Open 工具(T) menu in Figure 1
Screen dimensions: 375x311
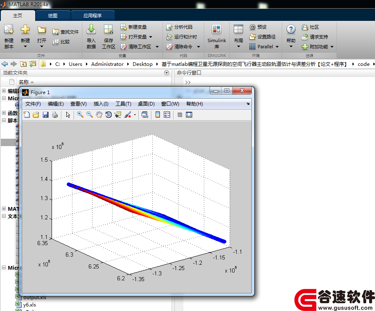point(123,104)
